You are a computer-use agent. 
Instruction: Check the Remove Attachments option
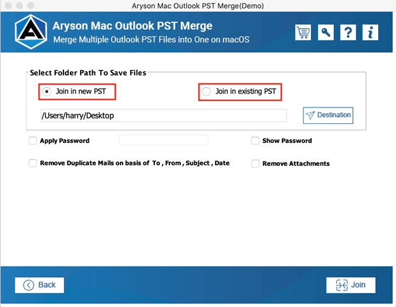255,163
